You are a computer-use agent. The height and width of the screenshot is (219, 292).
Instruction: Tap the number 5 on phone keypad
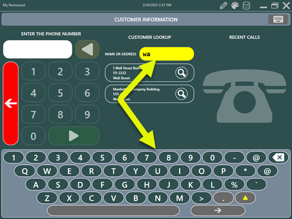coord(60,93)
